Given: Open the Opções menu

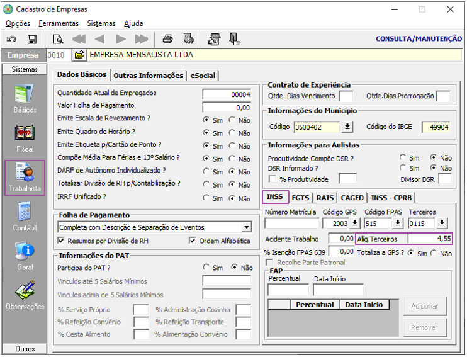Looking at the screenshot, I should pos(18,23).
